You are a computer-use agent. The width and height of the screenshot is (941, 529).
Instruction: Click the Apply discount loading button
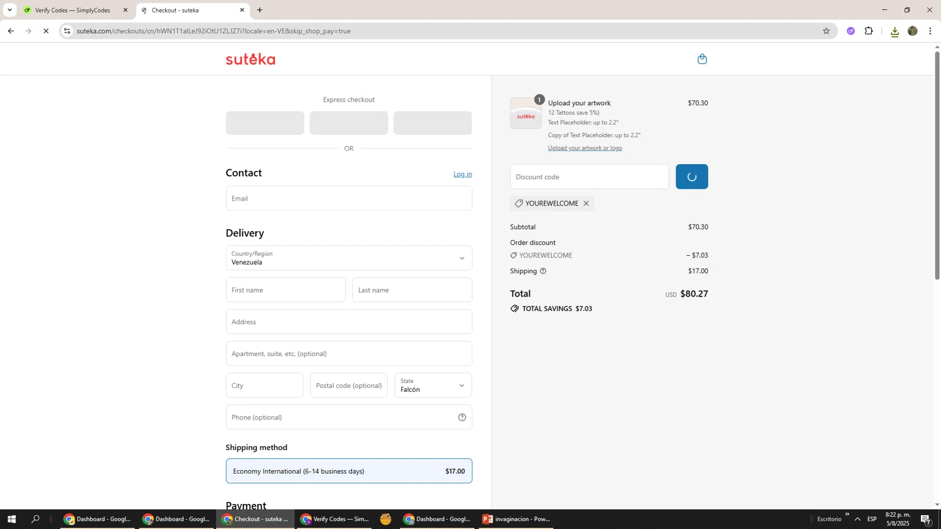[691, 177]
